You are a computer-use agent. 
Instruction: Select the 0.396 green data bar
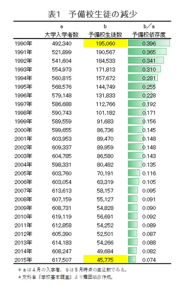(x=149, y=43)
